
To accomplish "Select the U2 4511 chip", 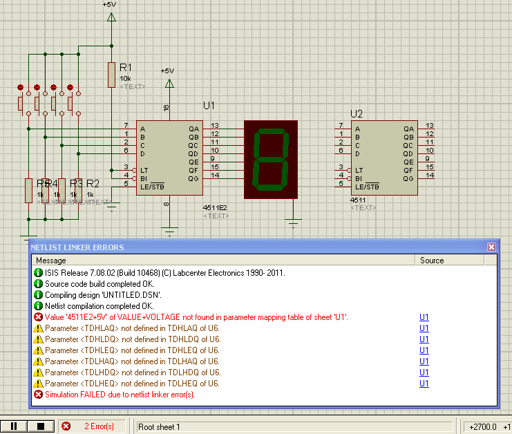I will coord(383,158).
